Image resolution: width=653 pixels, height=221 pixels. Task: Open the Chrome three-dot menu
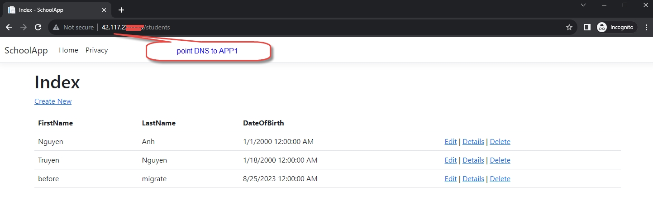click(645, 27)
